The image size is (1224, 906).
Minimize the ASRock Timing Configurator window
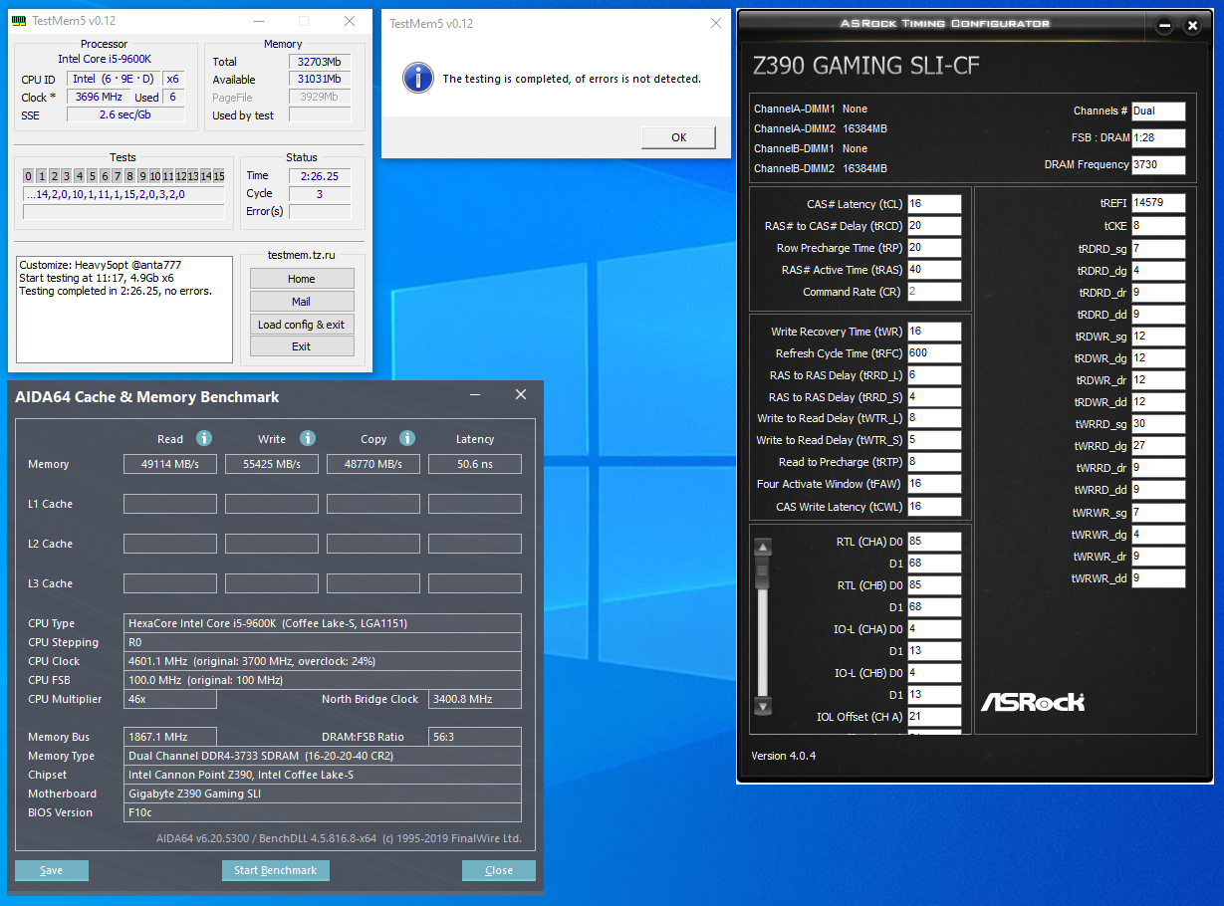pos(1163,26)
